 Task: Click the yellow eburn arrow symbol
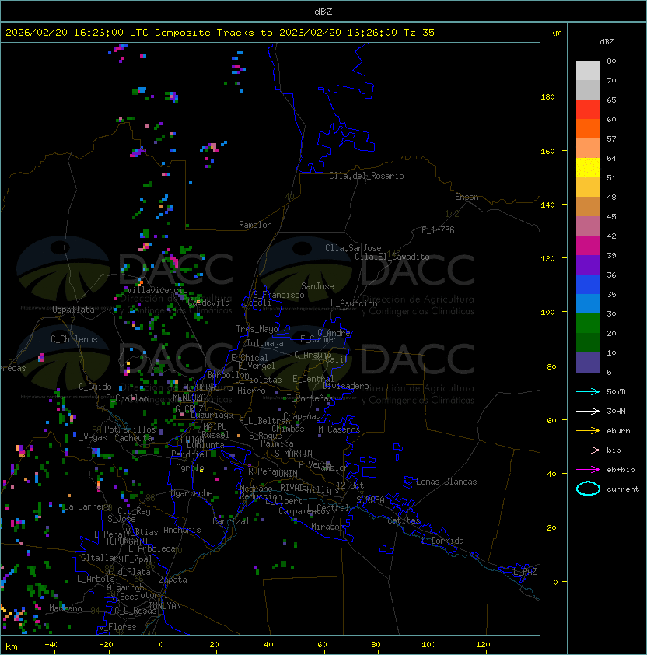point(588,430)
